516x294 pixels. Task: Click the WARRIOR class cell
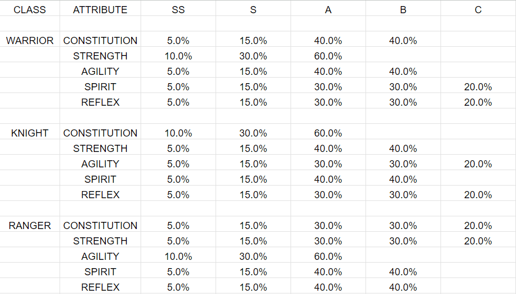click(x=30, y=40)
